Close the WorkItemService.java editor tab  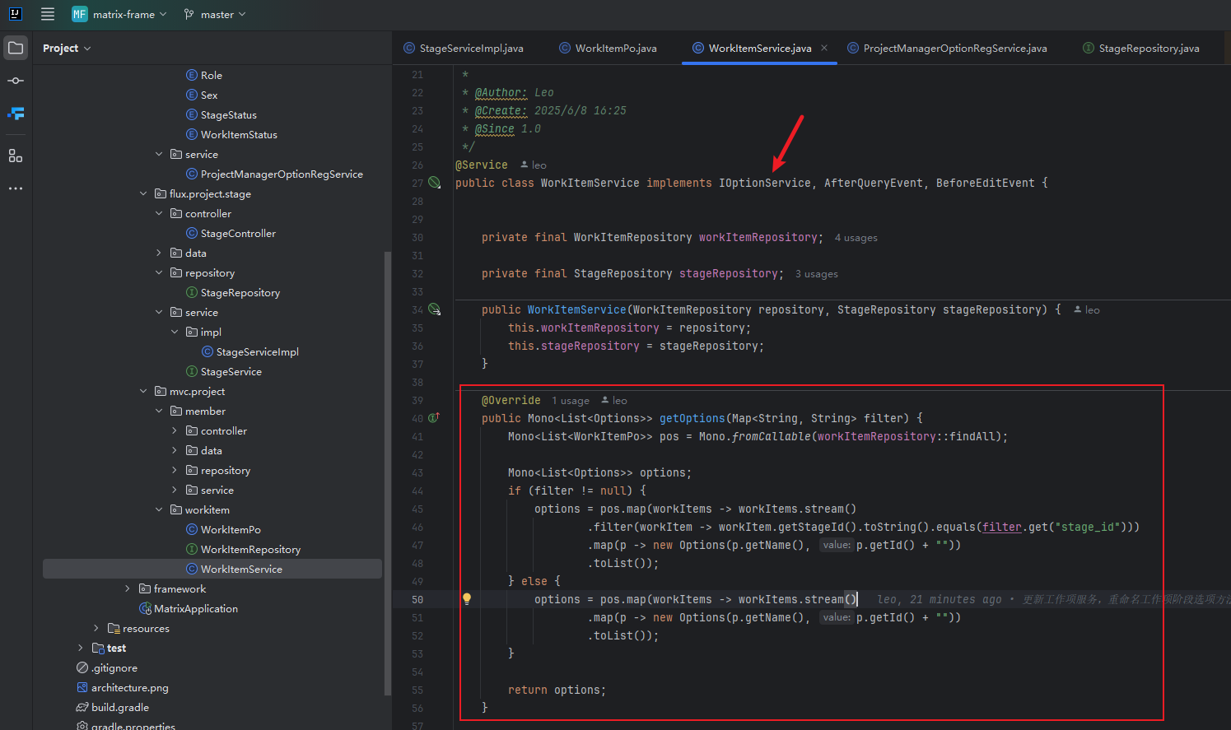[823, 48]
